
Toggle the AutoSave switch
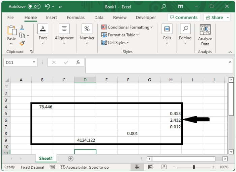coord(34,6)
